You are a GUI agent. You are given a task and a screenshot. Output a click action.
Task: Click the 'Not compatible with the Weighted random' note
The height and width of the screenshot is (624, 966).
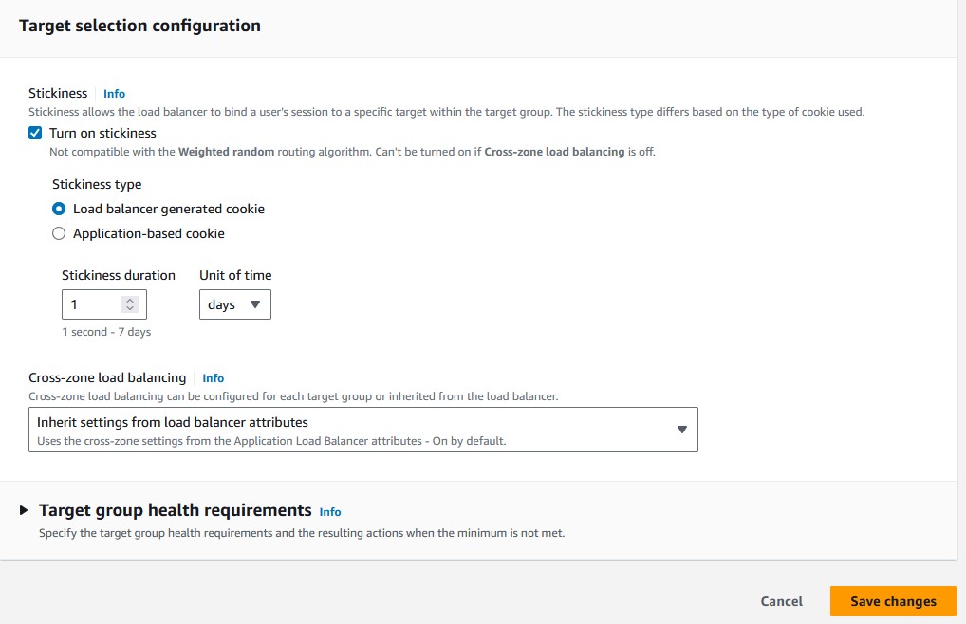[x=352, y=152]
